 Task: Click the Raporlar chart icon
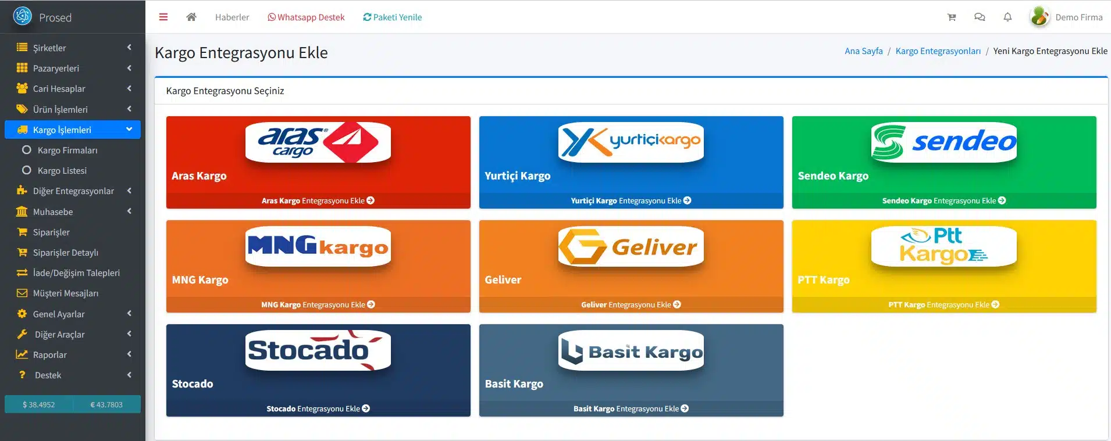[22, 354]
